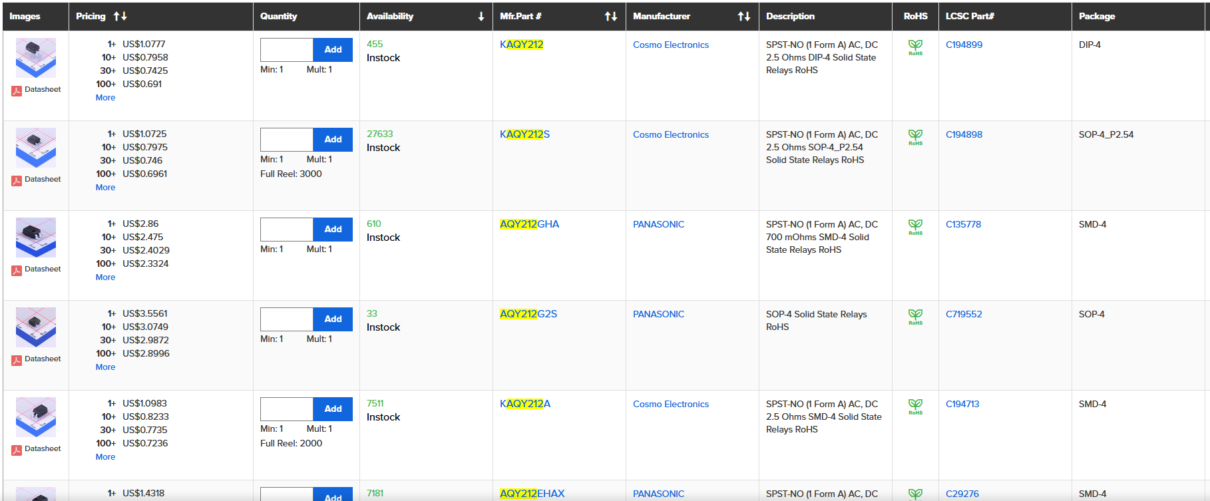Open Cosmo Electronics link for KAQY212
Viewport: 1210px width, 501px height.
pos(671,45)
